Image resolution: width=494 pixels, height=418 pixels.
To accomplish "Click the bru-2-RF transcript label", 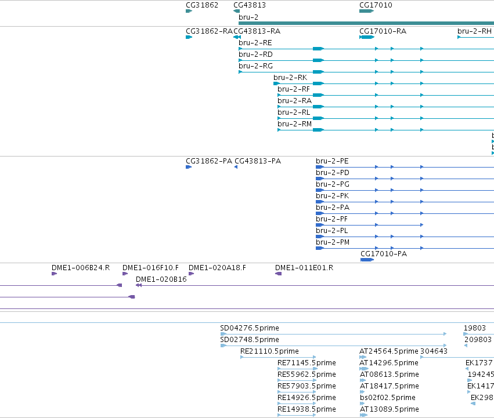I will pyautogui.click(x=294, y=89).
